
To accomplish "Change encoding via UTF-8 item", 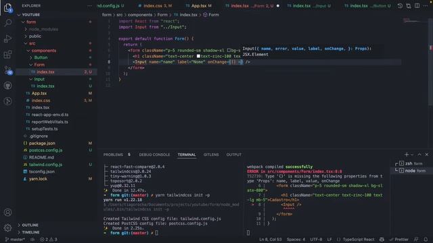I will [x=316, y=240].
